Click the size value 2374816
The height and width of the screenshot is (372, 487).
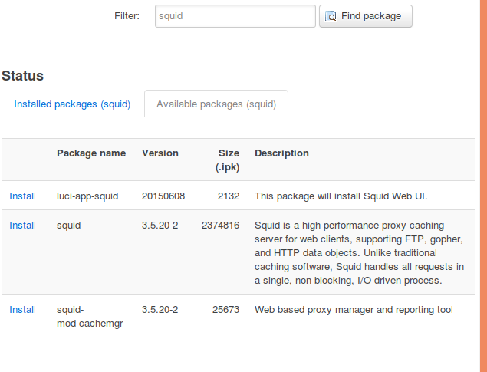[x=221, y=226]
